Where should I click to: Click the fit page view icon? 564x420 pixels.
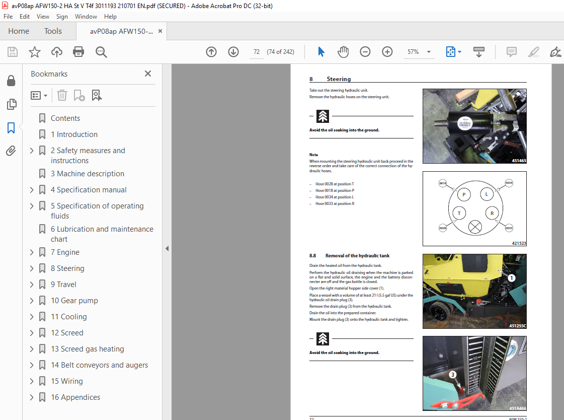(x=450, y=52)
